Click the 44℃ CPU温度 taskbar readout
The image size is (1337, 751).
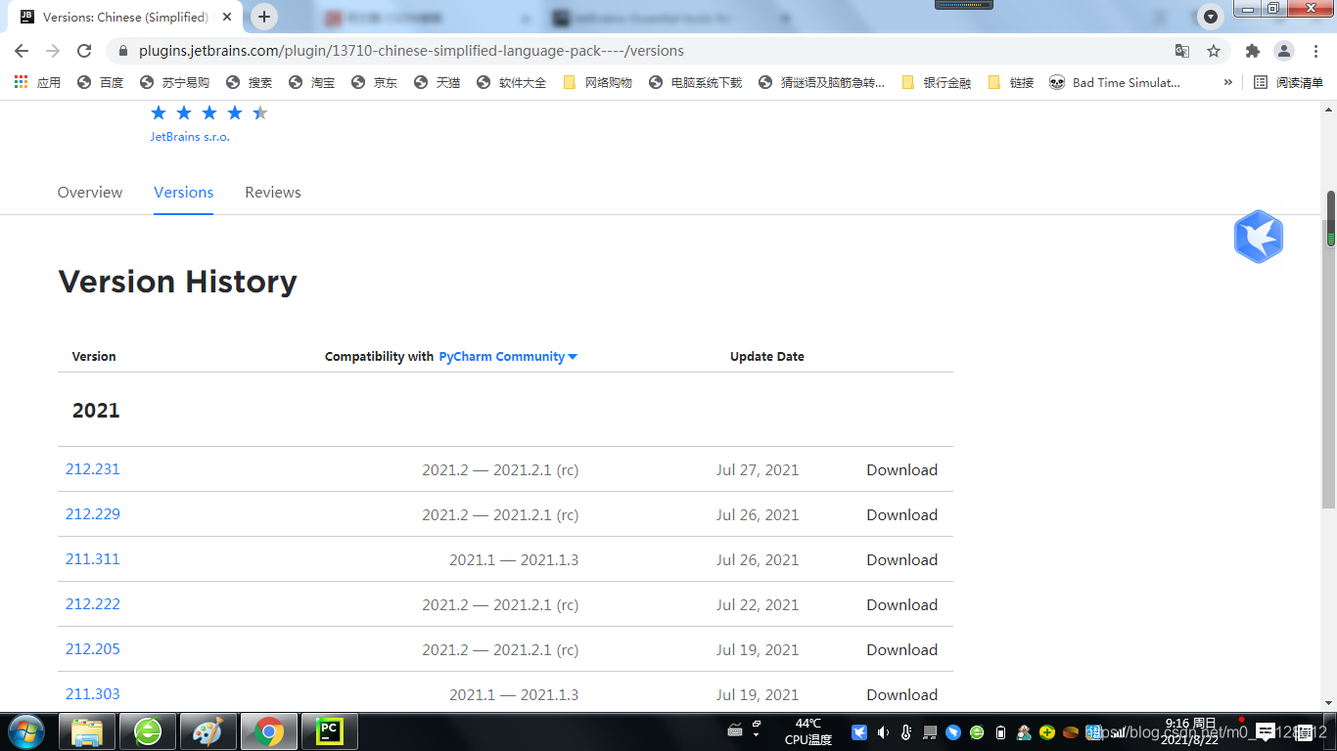[808, 731]
